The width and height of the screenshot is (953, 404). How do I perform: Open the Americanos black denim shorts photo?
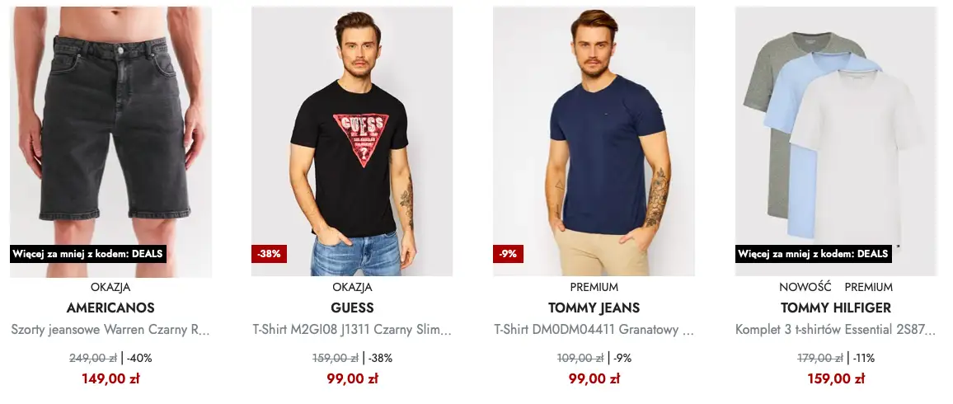click(x=110, y=142)
